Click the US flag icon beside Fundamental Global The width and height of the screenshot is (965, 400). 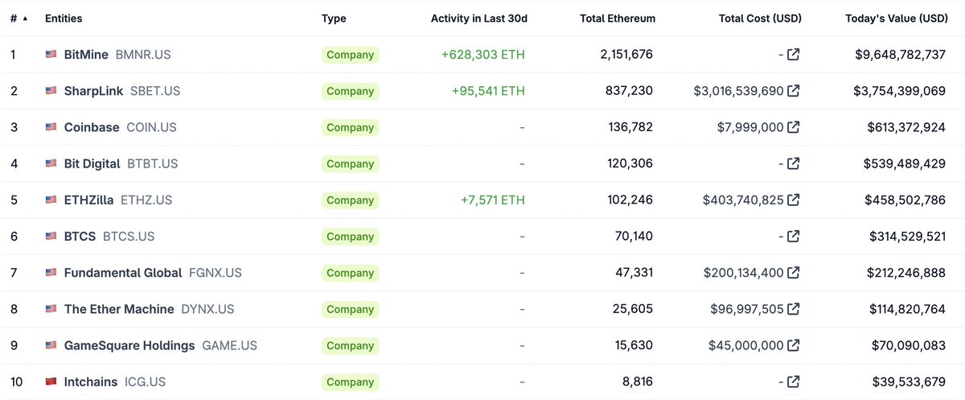click(x=51, y=273)
